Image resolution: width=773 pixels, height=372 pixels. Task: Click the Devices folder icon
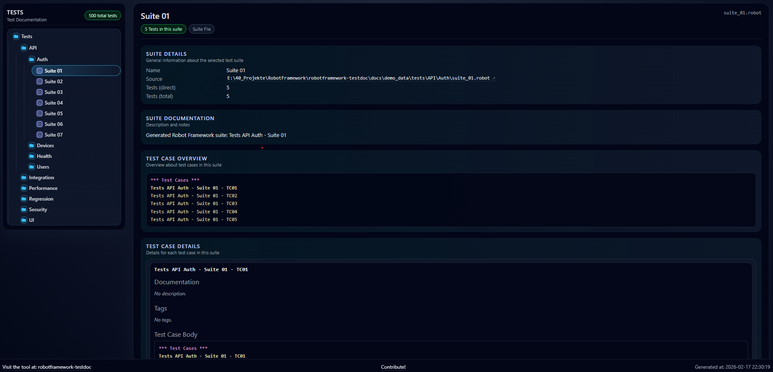(x=32, y=145)
